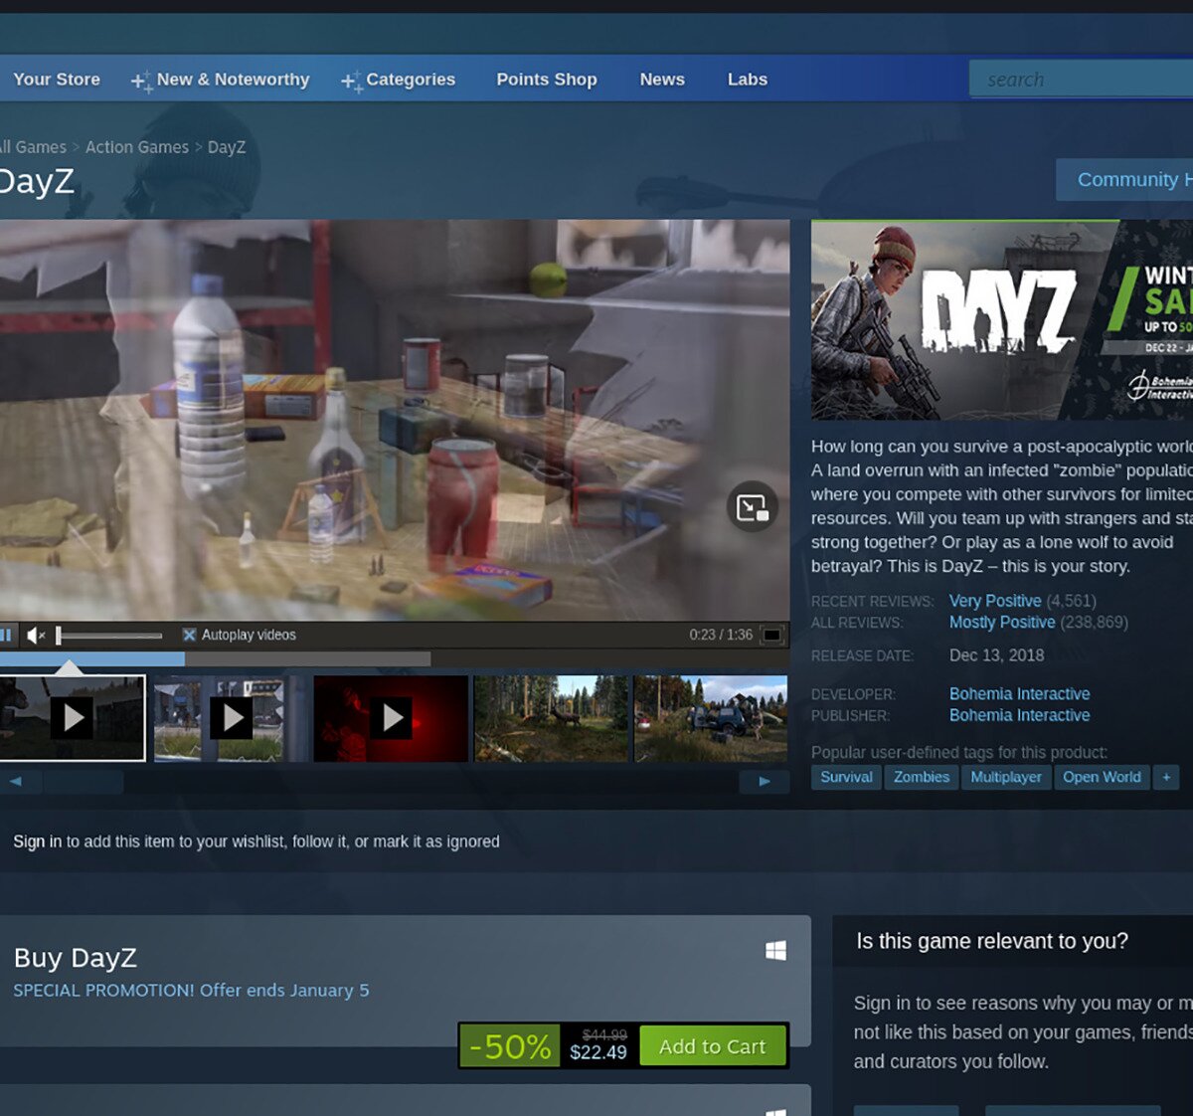Click the Add to Cart button
Screen dimensions: 1193x1116
pyautogui.click(x=714, y=1045)
